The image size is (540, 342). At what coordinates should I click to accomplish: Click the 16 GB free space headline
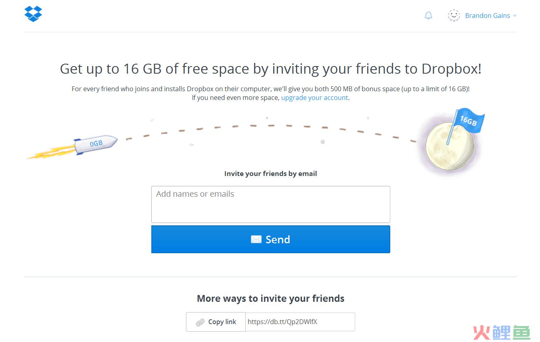click(271, 69)
